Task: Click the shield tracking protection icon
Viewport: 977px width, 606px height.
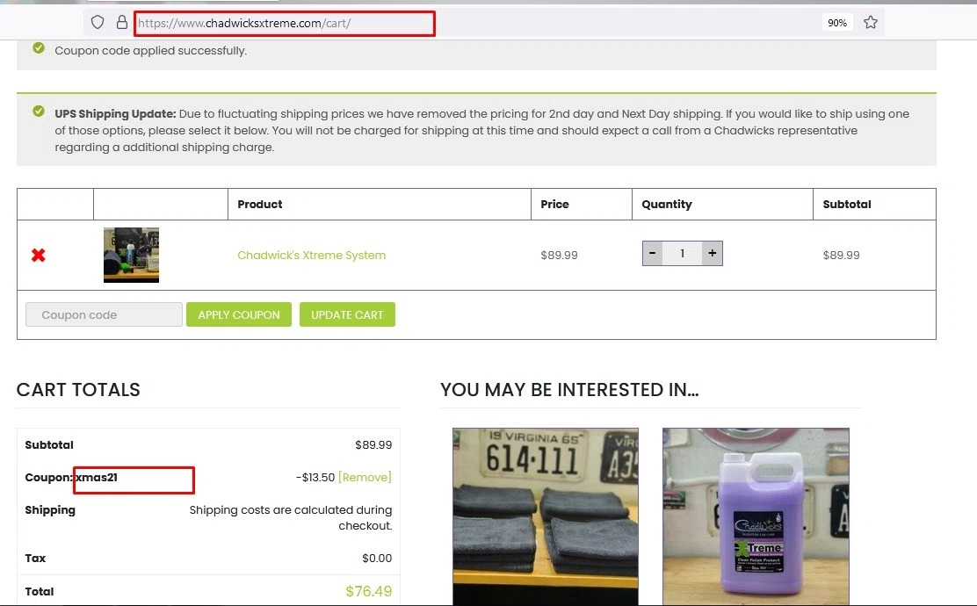Action: coord(98,23)
